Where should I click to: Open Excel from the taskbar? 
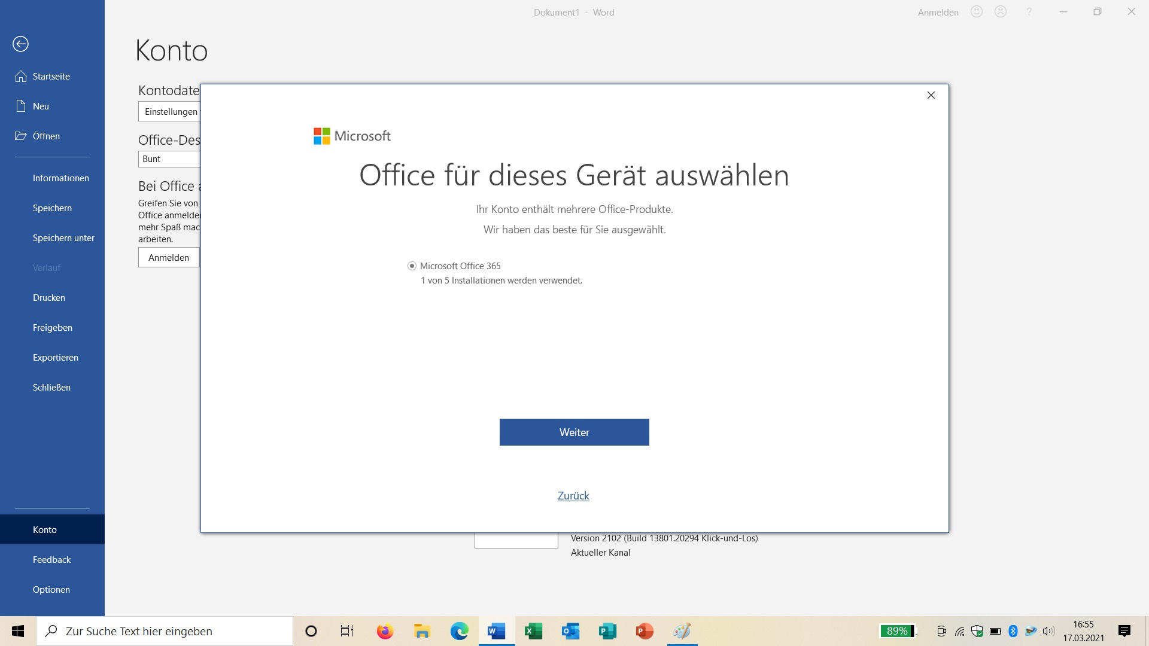click(533, 631)
